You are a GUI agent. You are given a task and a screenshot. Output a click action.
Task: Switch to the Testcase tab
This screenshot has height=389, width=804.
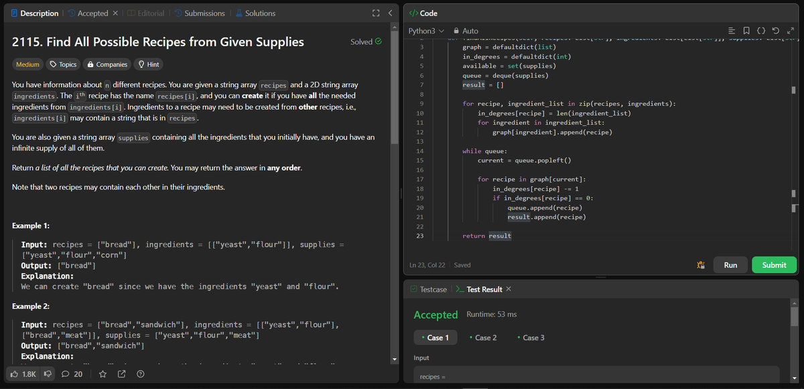(x=428, y=289)
